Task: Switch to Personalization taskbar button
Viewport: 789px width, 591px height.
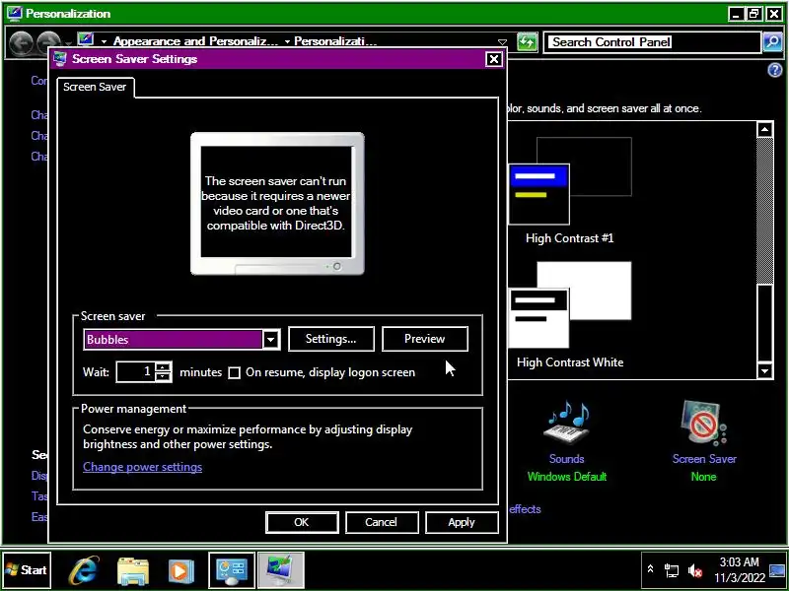Action: (x=281, y=570)
